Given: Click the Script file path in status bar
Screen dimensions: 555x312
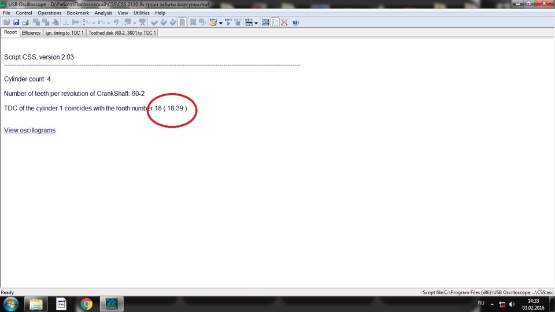Looking at the screenshot, I should (x=488, y=292).
